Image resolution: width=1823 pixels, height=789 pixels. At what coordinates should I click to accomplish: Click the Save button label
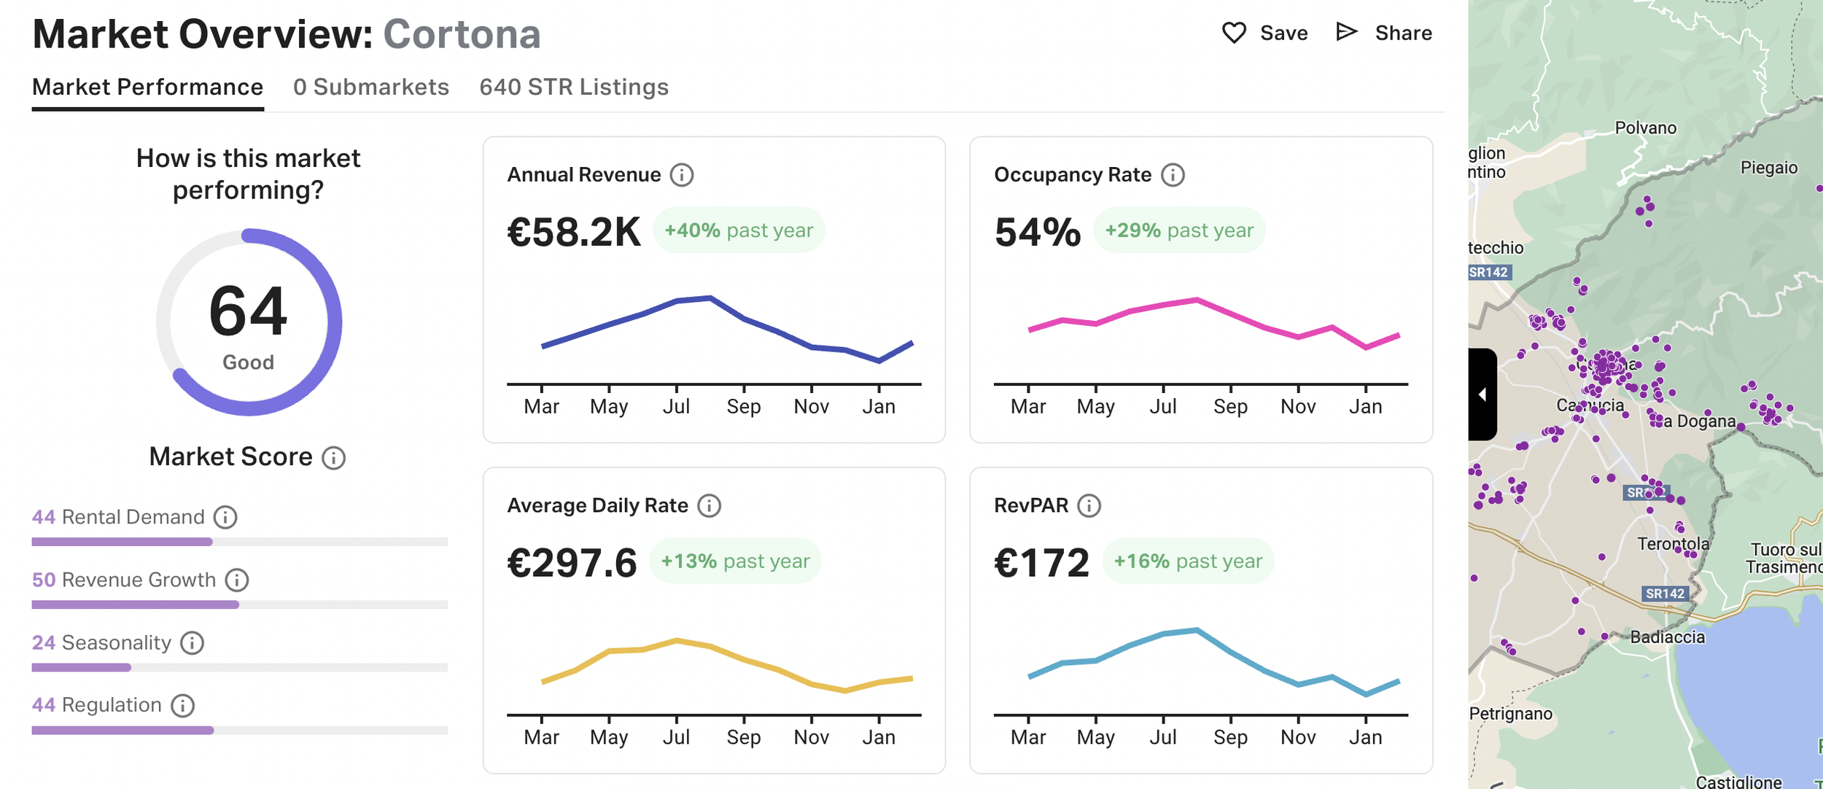click(1283, 33)
